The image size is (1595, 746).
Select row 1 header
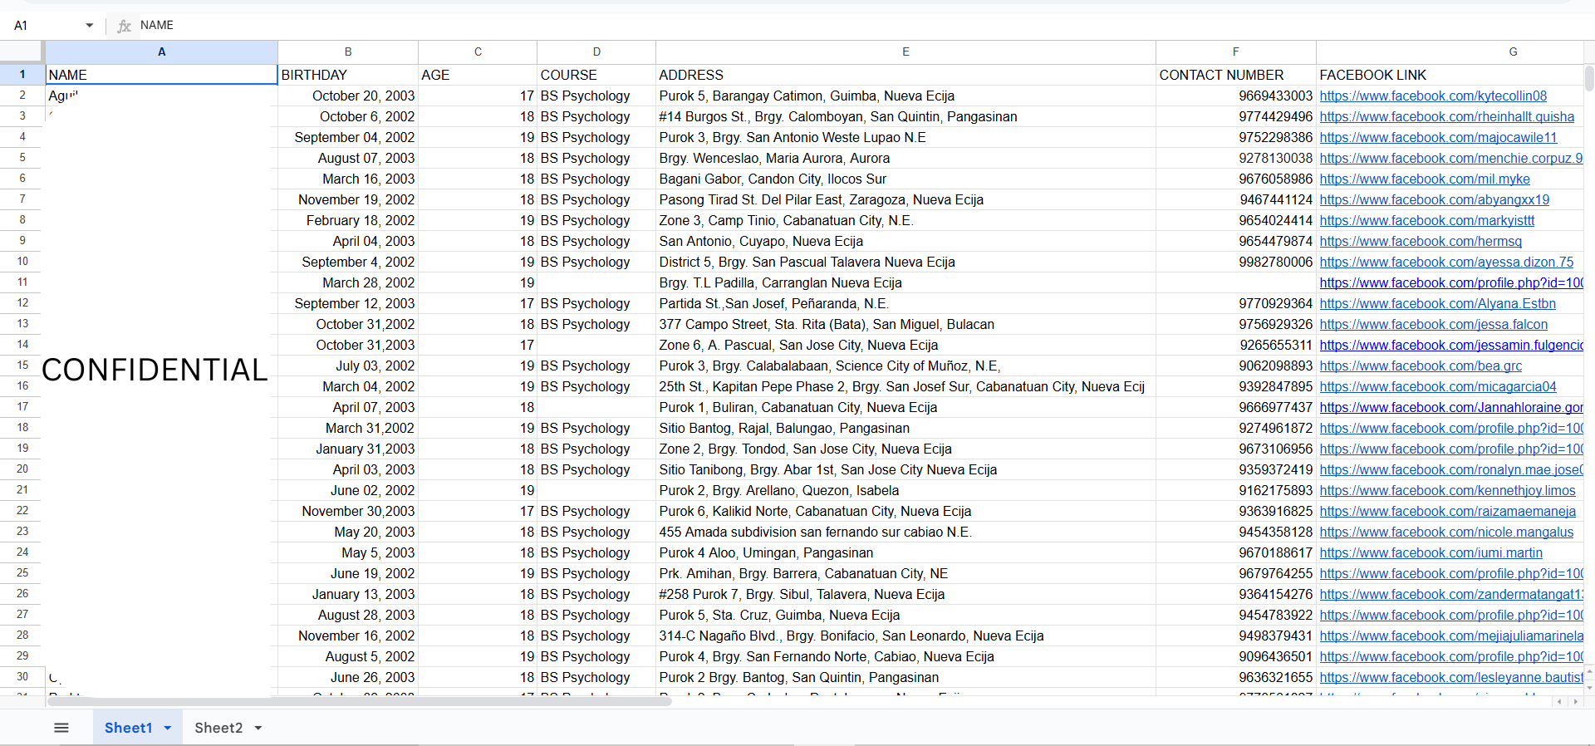click(22, 75)
